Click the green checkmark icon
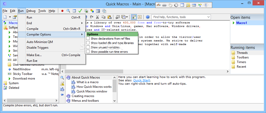This screenshot has width=266, height=113. (x=80, y=11)
